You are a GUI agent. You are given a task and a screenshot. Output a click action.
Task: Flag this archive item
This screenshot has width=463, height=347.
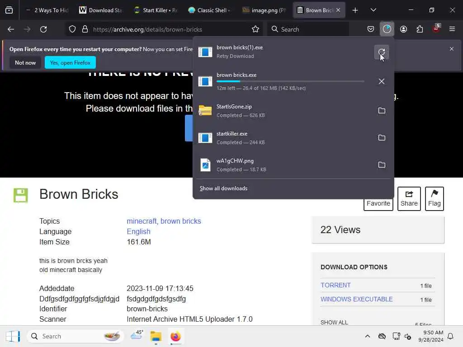[x=434, y=199]
